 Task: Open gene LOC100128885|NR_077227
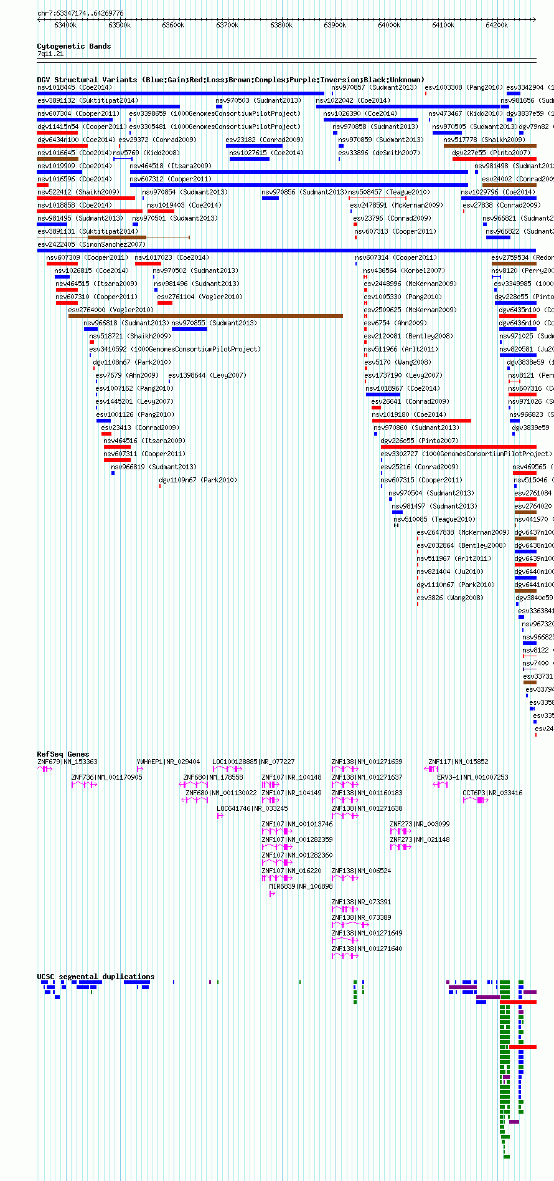253,762
